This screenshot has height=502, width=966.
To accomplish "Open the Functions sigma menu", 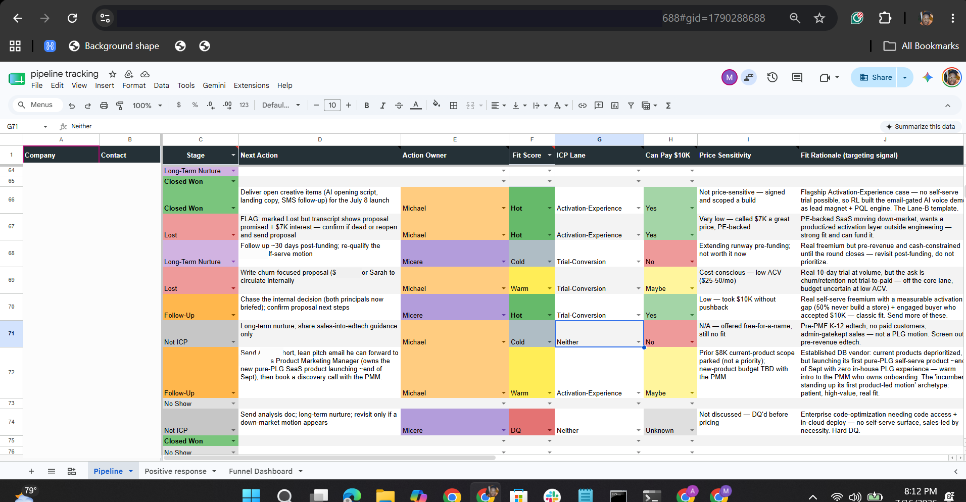I will coord(668,106).
